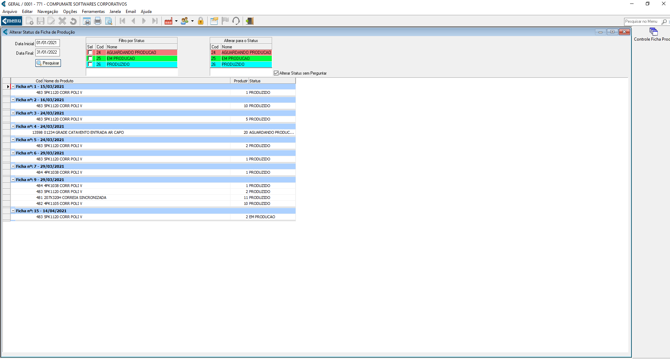Click the save diskette toolbar icon
Screen dimensions: 670x359
pos(41,21)
